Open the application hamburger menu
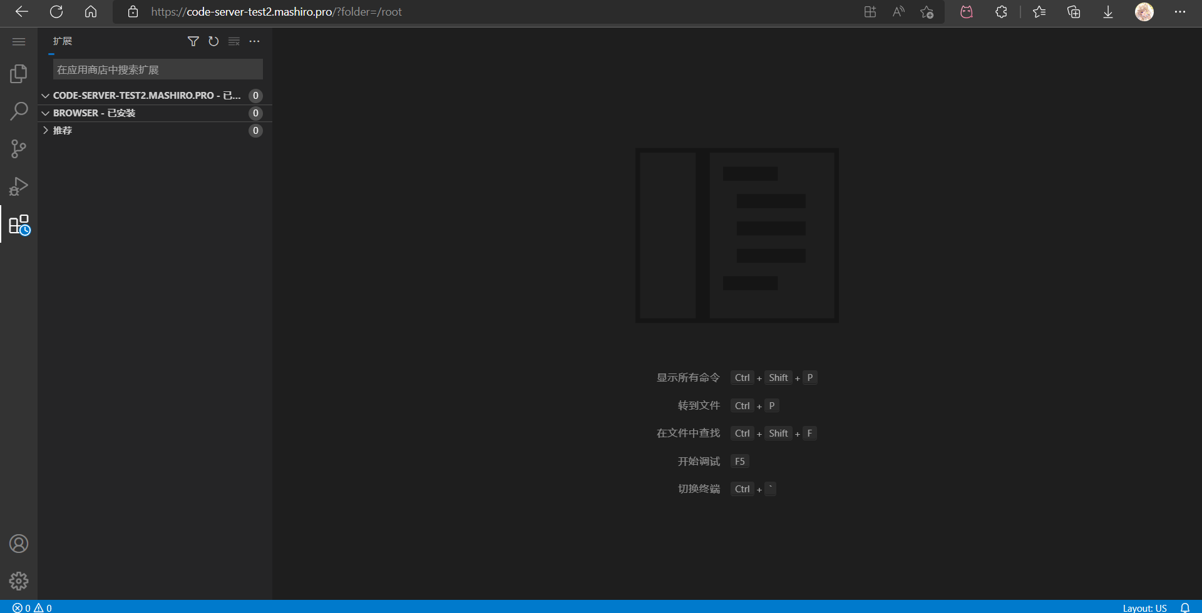 (19, 41)
